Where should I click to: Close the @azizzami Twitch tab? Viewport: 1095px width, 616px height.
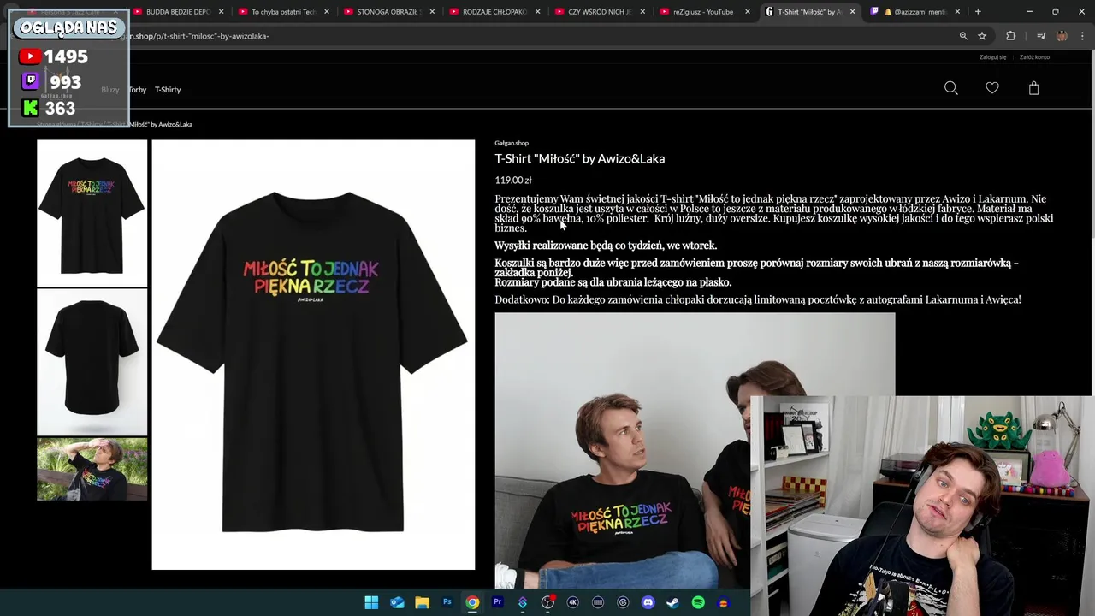pos(957,12)
